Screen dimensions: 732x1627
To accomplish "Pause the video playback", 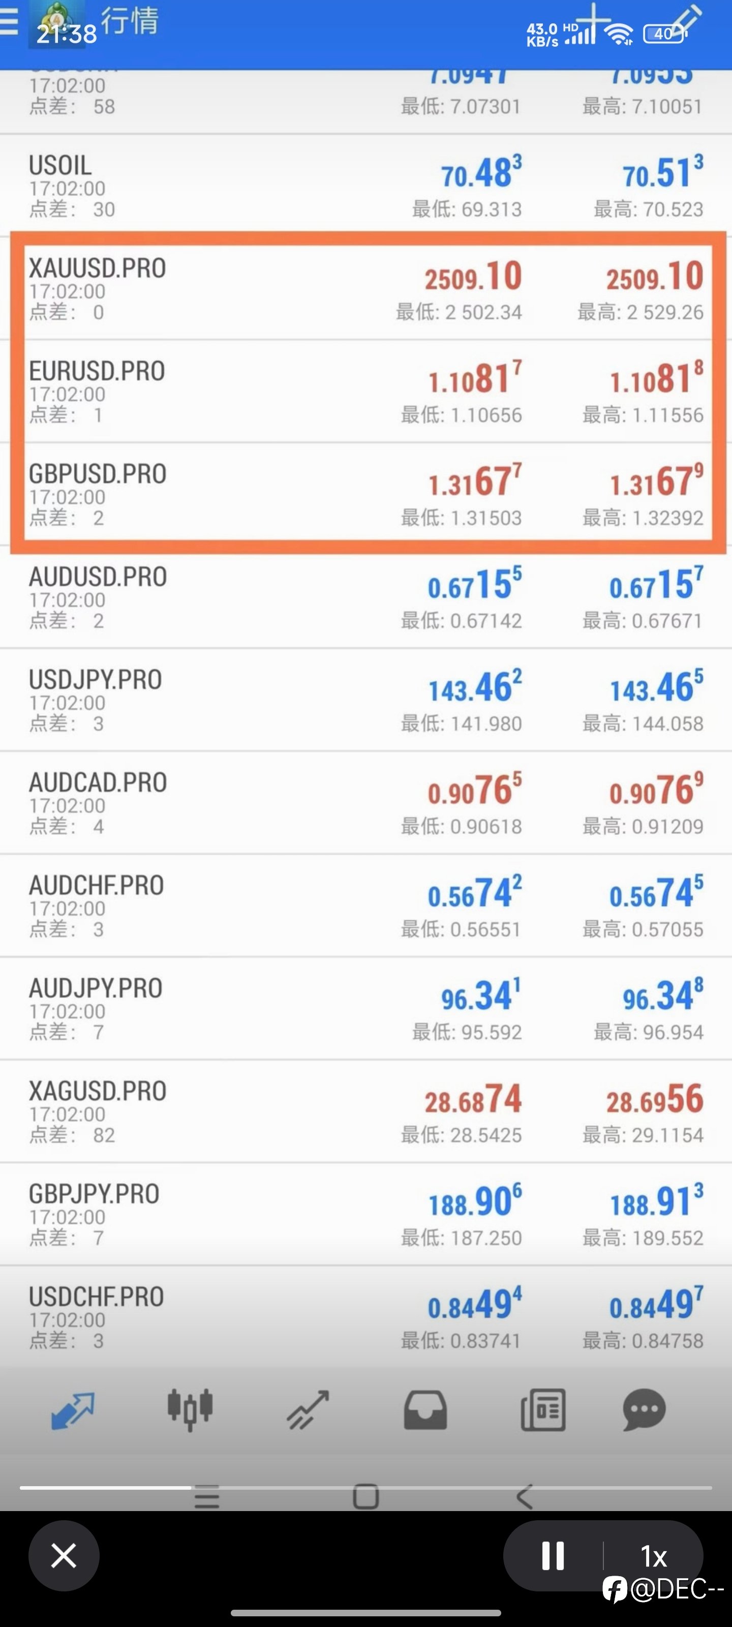I will pos(553,1555).
